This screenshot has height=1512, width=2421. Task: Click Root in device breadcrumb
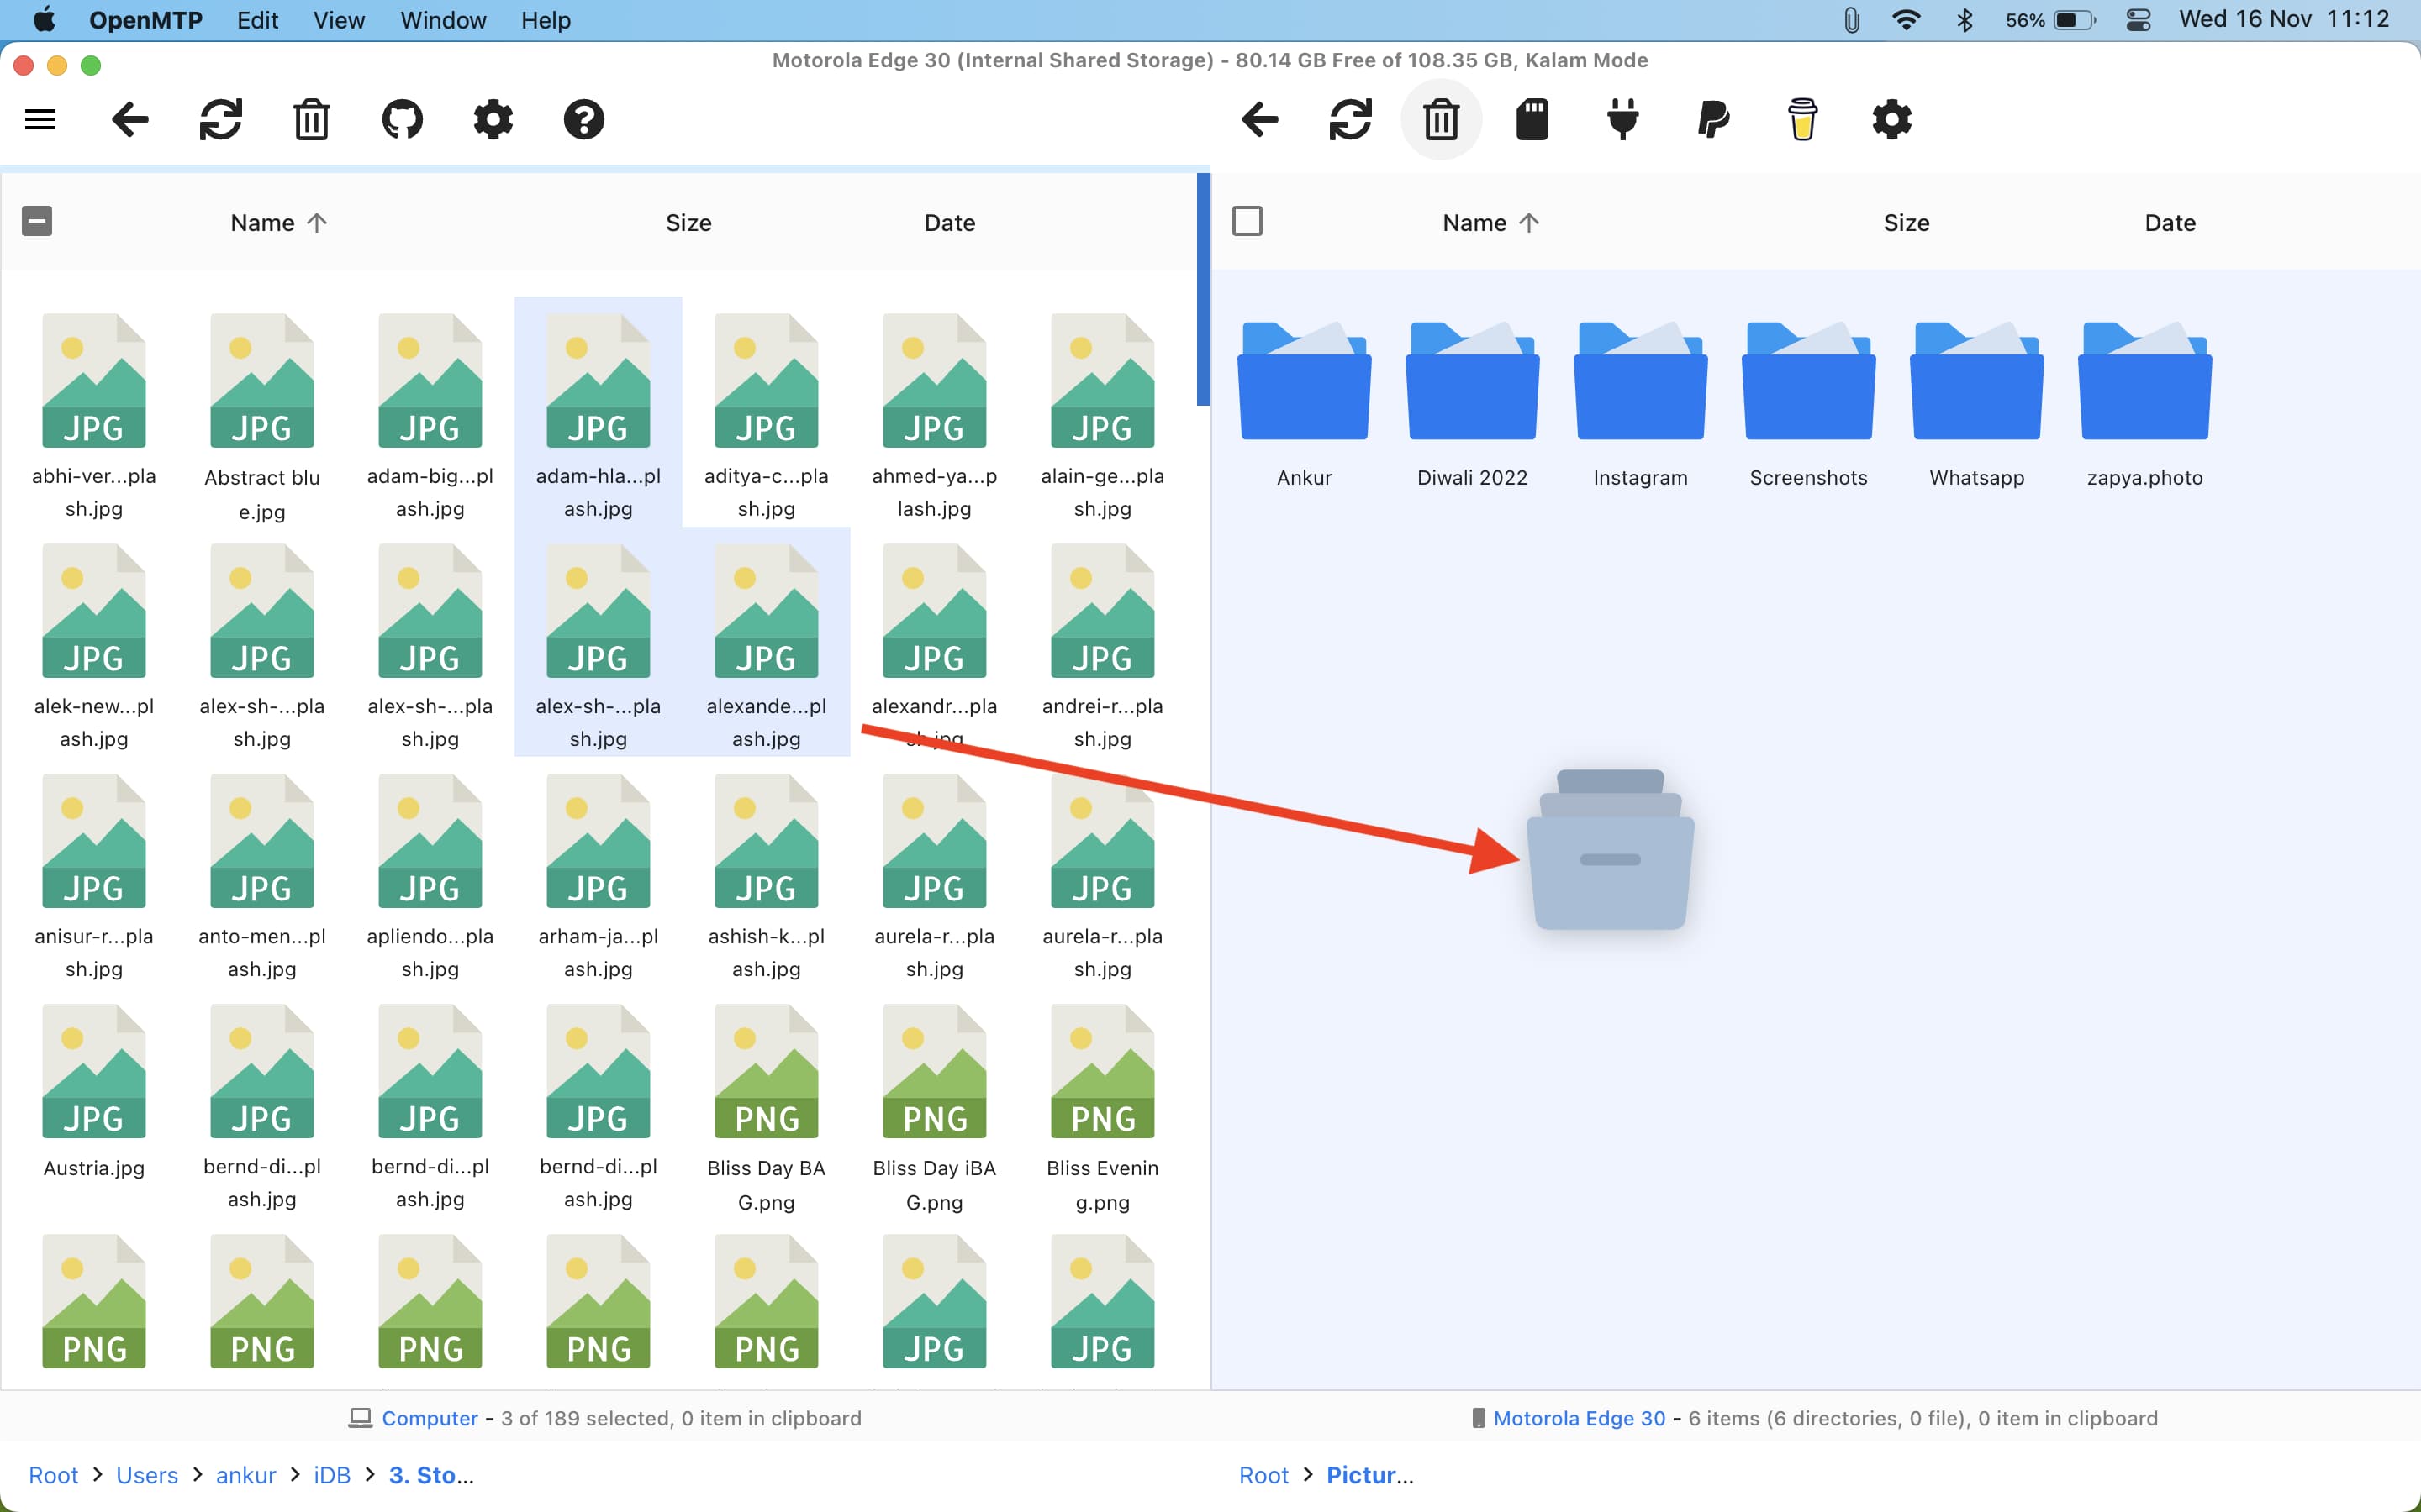coord(1263,1475)
